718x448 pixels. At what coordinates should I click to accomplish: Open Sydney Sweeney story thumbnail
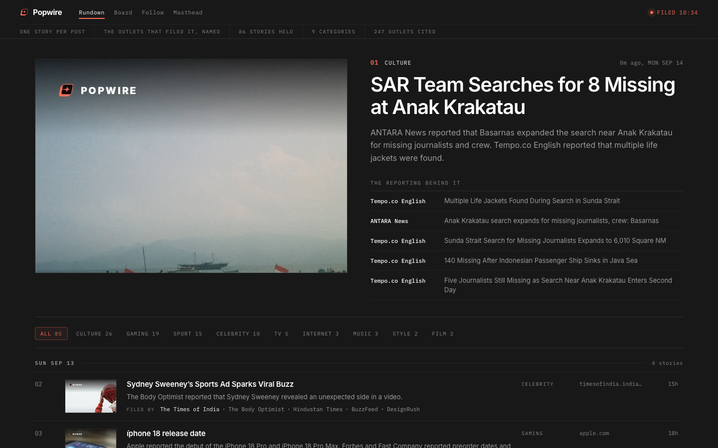click(91, 396)
